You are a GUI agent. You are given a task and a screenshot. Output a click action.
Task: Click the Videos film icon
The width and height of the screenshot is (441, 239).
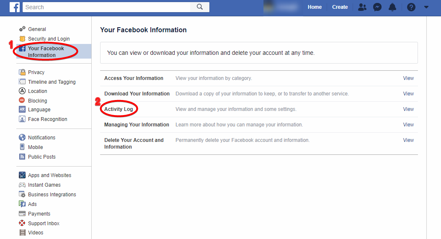tap(22, 233)
